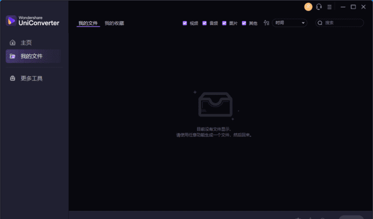Click into the 搜索 search field
This screenshot has height=219, width=373.
339,23
